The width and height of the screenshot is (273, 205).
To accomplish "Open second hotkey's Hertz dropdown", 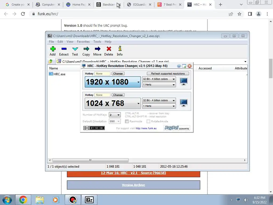I will click(x=159, y=106).
